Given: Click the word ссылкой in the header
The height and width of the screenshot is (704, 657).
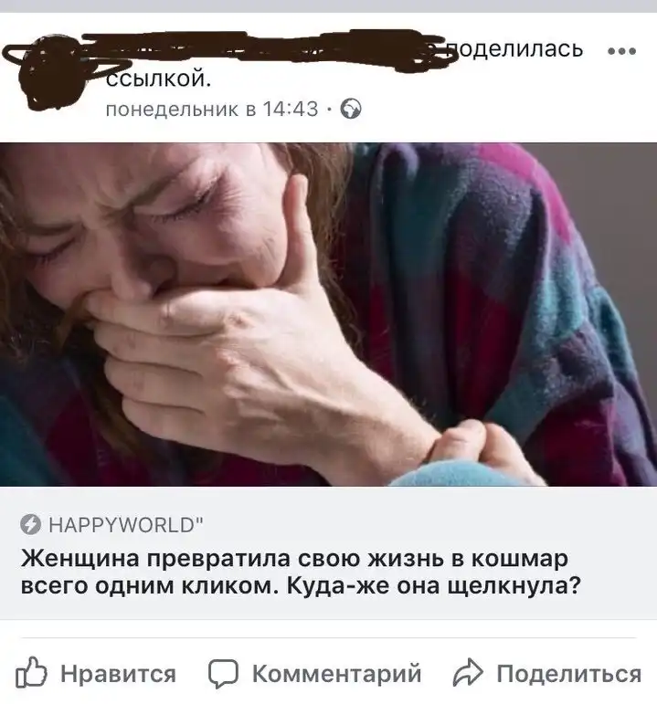Looking at the screenshot, I should (158, 80).
